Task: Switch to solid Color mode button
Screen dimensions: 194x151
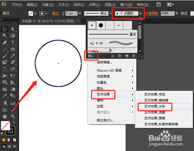Action: (4, 140)
